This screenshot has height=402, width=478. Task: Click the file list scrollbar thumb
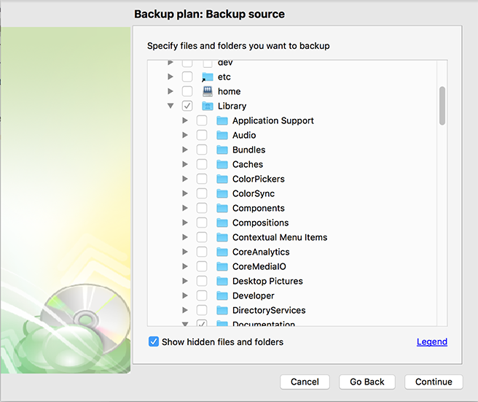pyautogui.click(x=442, y=106)
